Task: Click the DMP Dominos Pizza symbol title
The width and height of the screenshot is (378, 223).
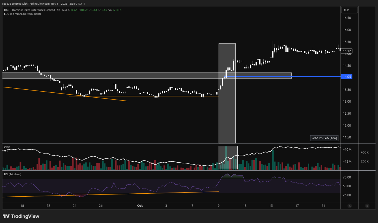Action: tap(27, 10)
